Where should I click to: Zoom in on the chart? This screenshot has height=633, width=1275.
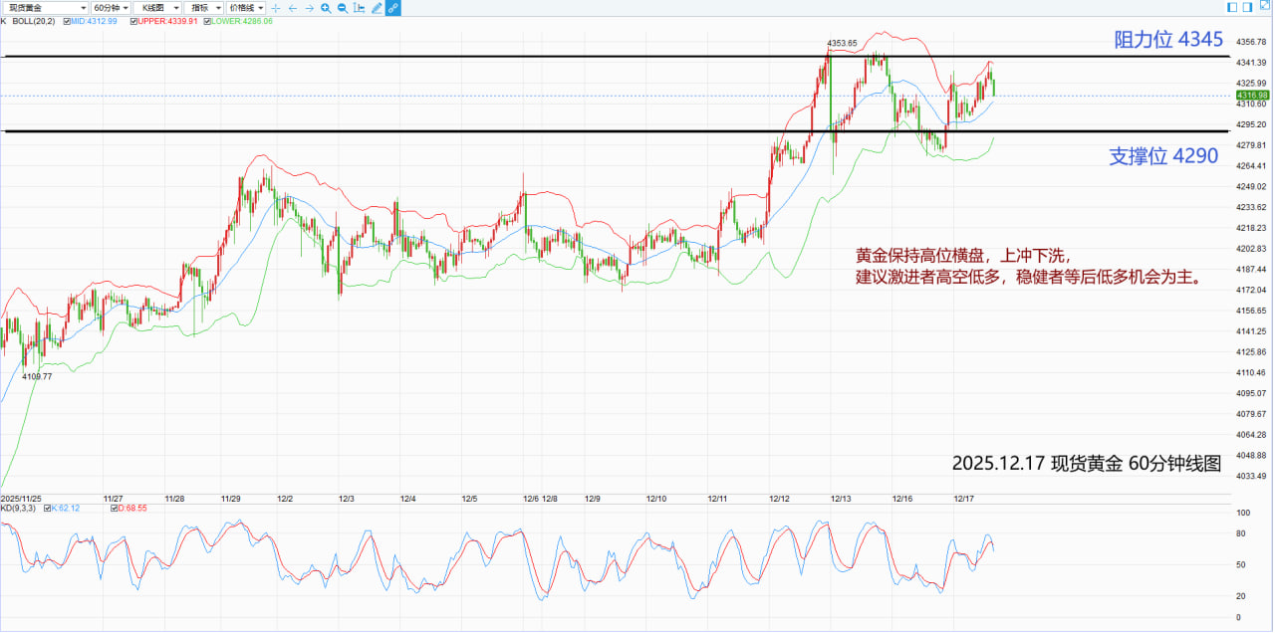pyautogui.click(x=326, y=8)
